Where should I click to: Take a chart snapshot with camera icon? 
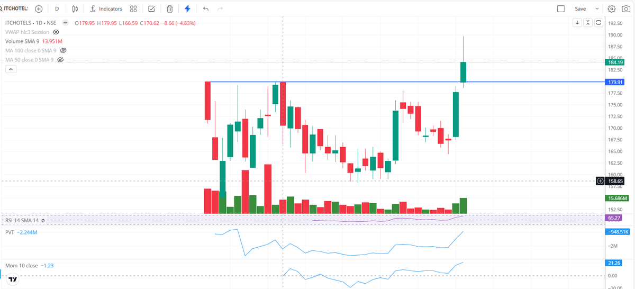click(x=626, y=9)
